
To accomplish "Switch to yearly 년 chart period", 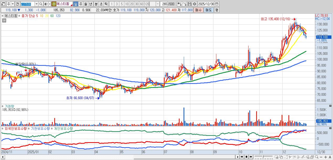I will [90, 4].
